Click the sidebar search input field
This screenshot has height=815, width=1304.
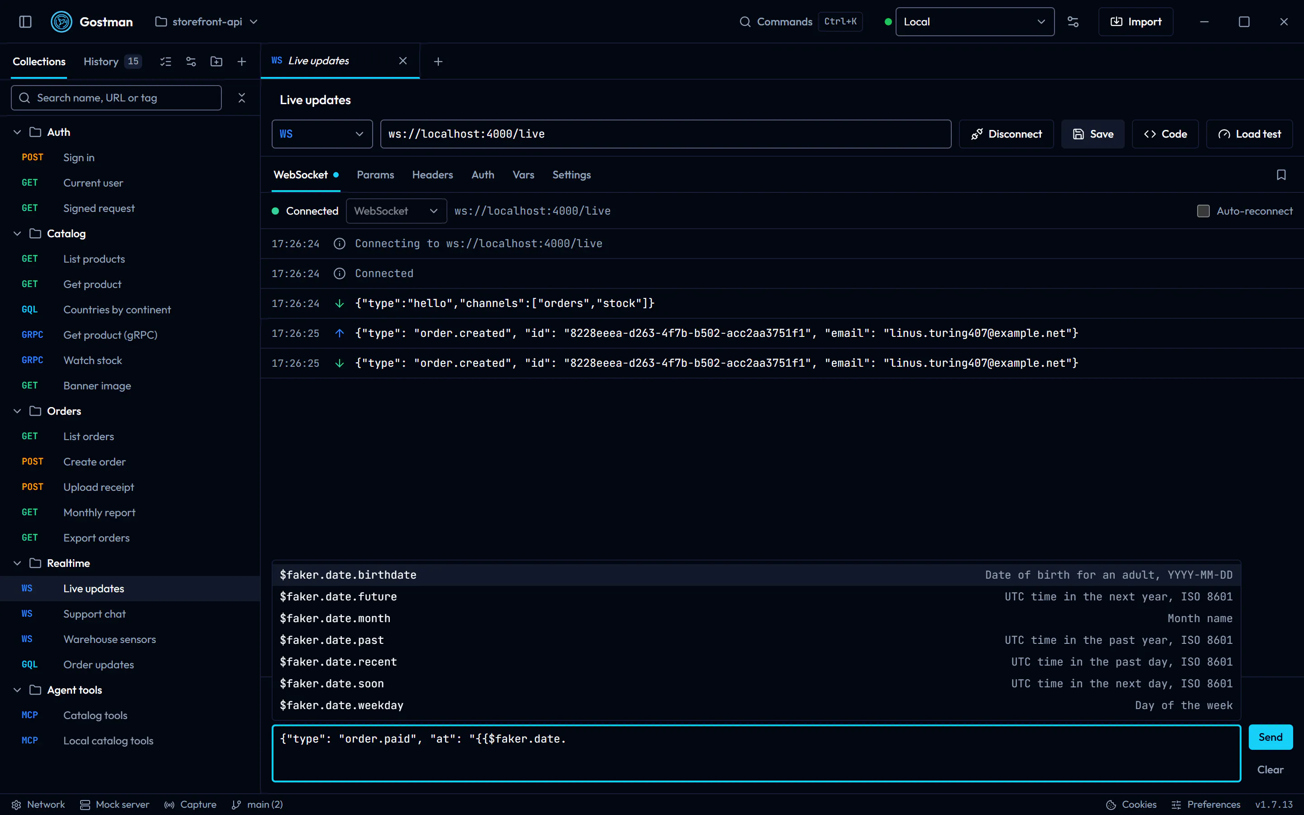coord(116,97)
